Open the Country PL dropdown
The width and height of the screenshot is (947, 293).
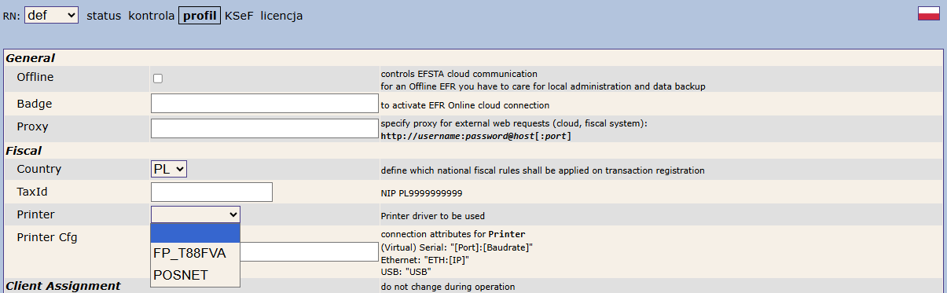pos(169,169)
